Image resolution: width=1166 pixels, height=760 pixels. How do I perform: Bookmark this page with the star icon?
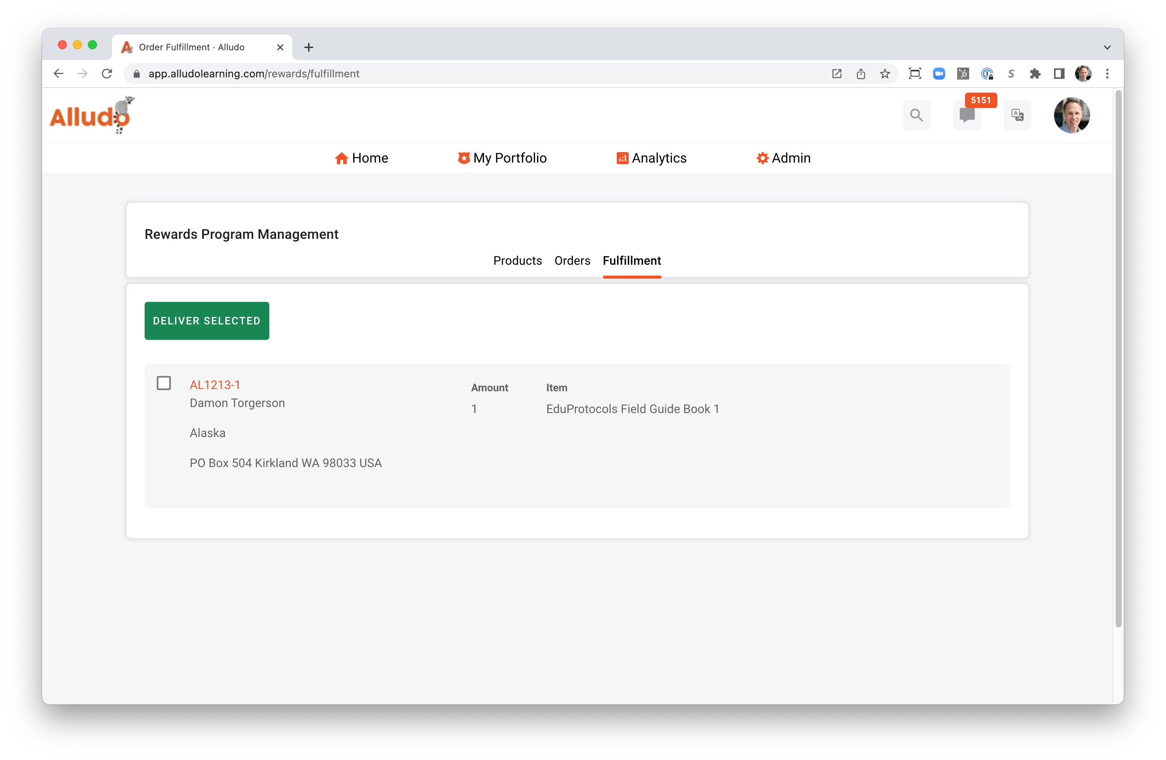coord(885,74)
